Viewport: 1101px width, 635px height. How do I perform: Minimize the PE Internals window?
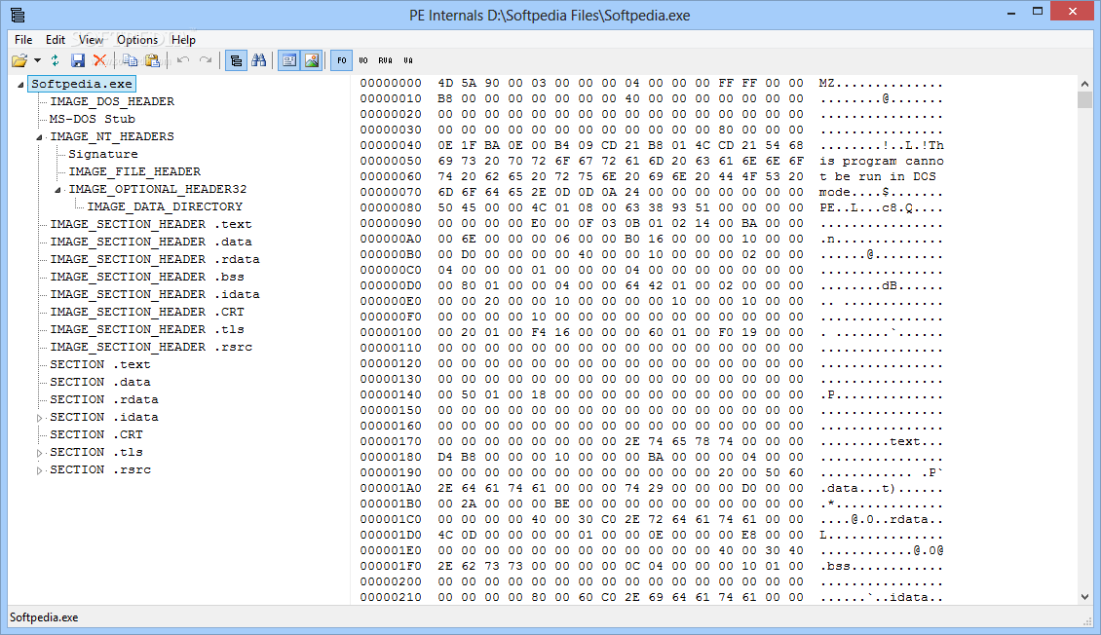pyautogui.click(x=1011, y=12)
